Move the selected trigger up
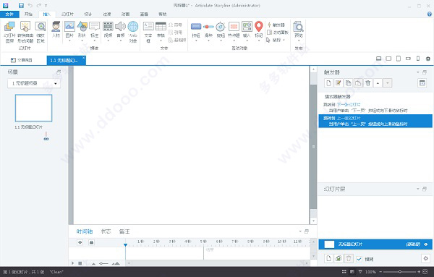This screenshot has width=434, height=277. pyautogui.click(x=378, y=83)
